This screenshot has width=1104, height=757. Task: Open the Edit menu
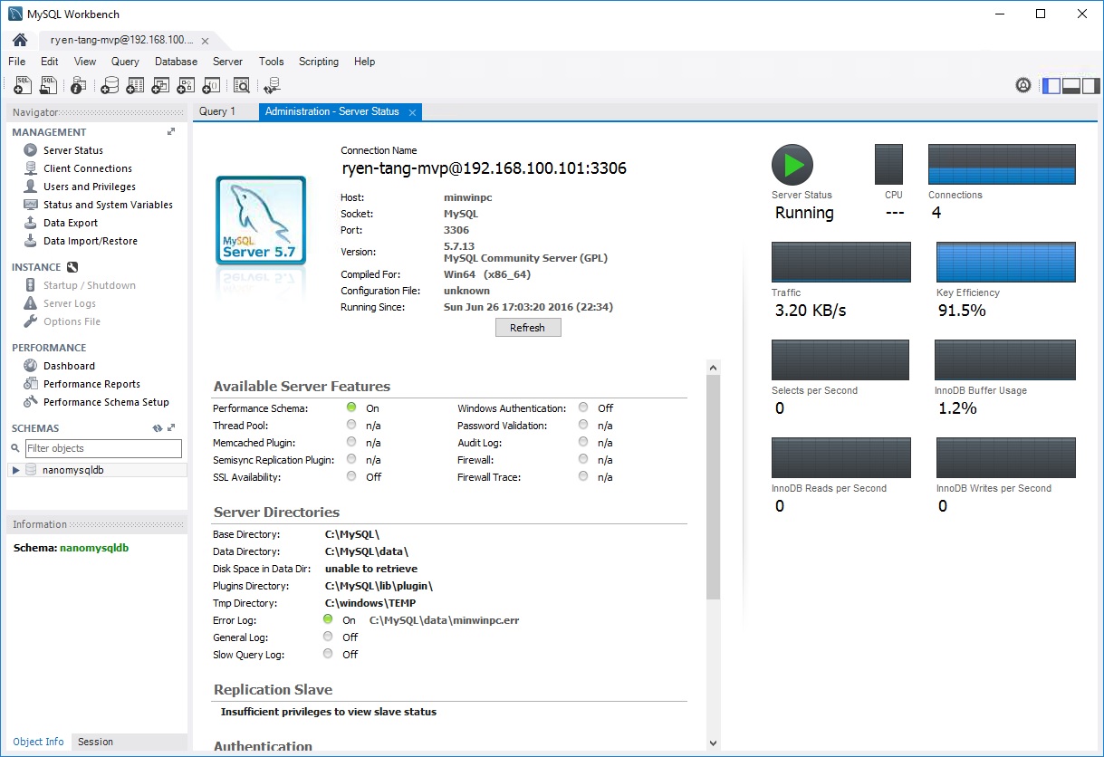(49, 62)
